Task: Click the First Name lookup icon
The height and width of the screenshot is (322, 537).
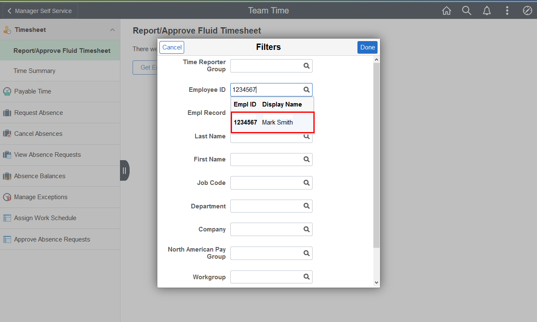Action: [307, 159]
